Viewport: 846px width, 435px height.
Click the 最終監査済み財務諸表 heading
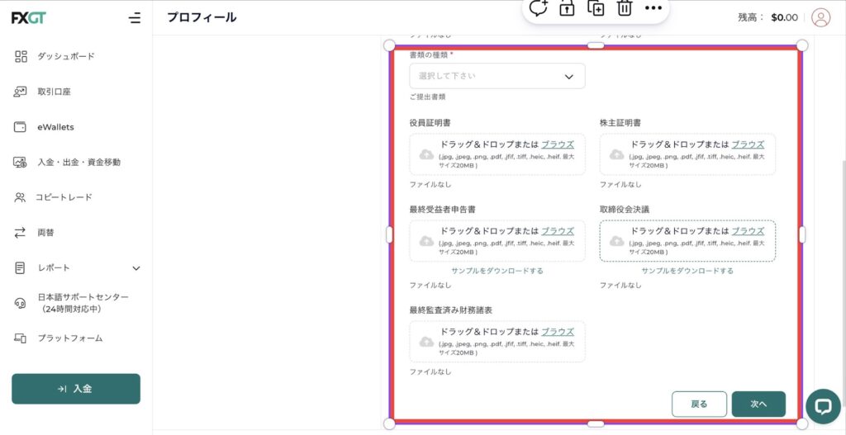pyautogui.click(x=451, y=310)
